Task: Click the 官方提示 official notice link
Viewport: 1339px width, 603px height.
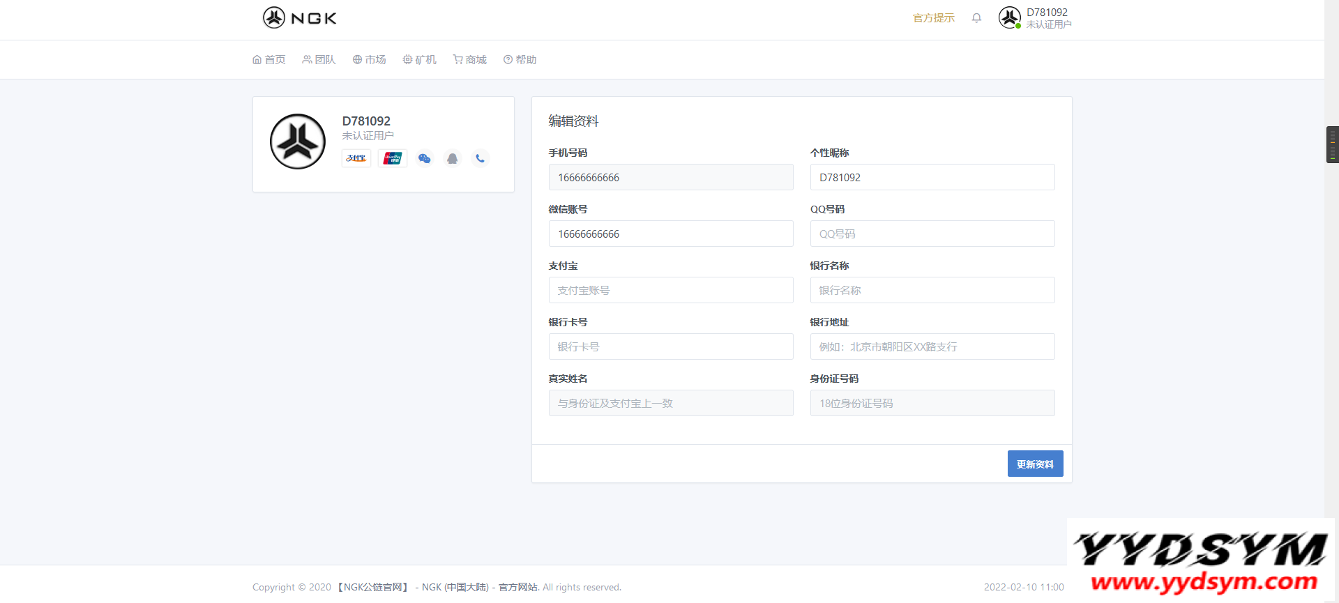Action: click(x=934, y=18)
